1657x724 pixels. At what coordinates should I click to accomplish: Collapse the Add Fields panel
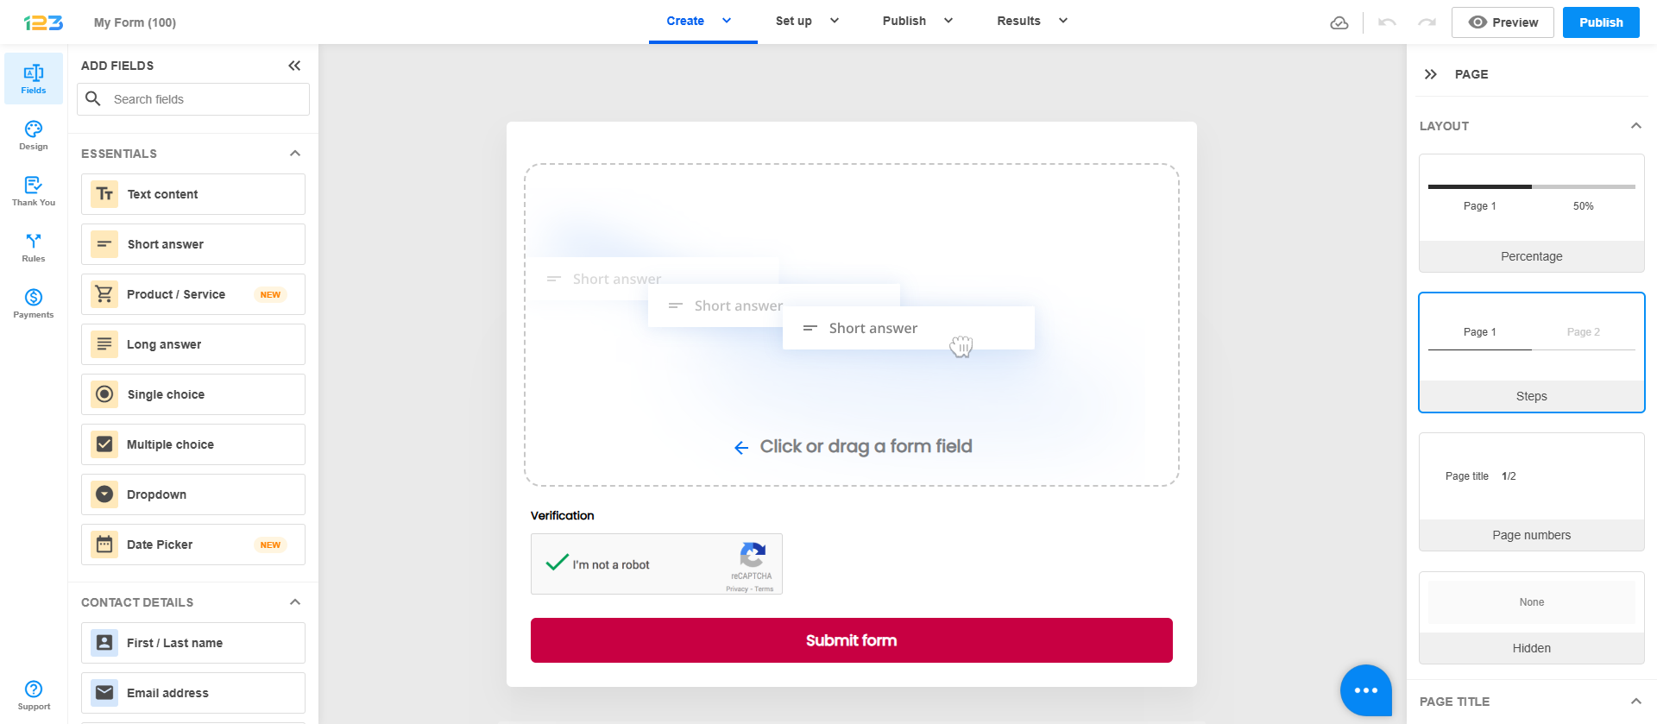[x=294, y=66]
